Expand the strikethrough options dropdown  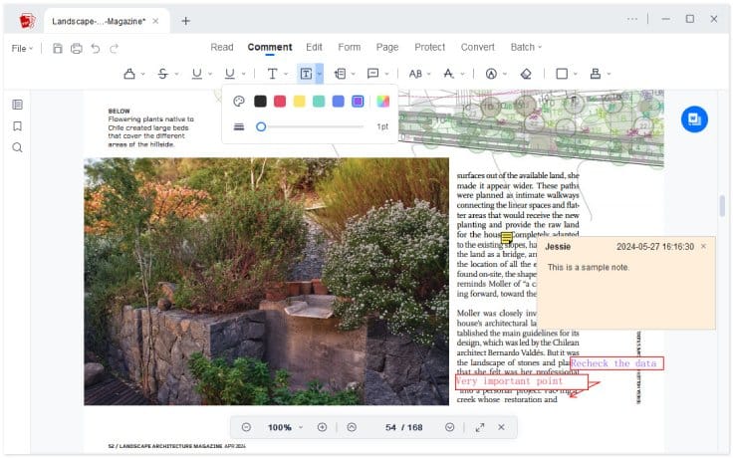[176, 74]
